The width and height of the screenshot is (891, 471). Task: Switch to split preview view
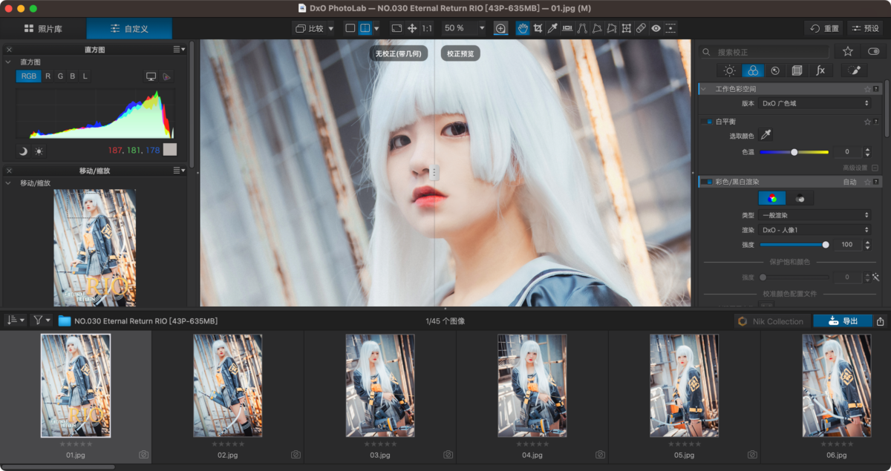coord(365,28)
